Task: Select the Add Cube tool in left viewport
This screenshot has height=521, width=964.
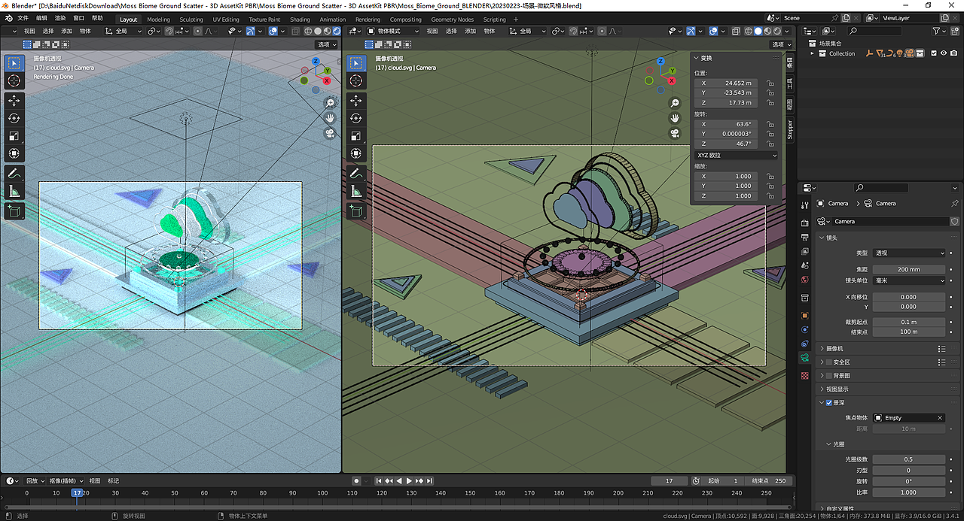Action: click(x=14, y=212)
